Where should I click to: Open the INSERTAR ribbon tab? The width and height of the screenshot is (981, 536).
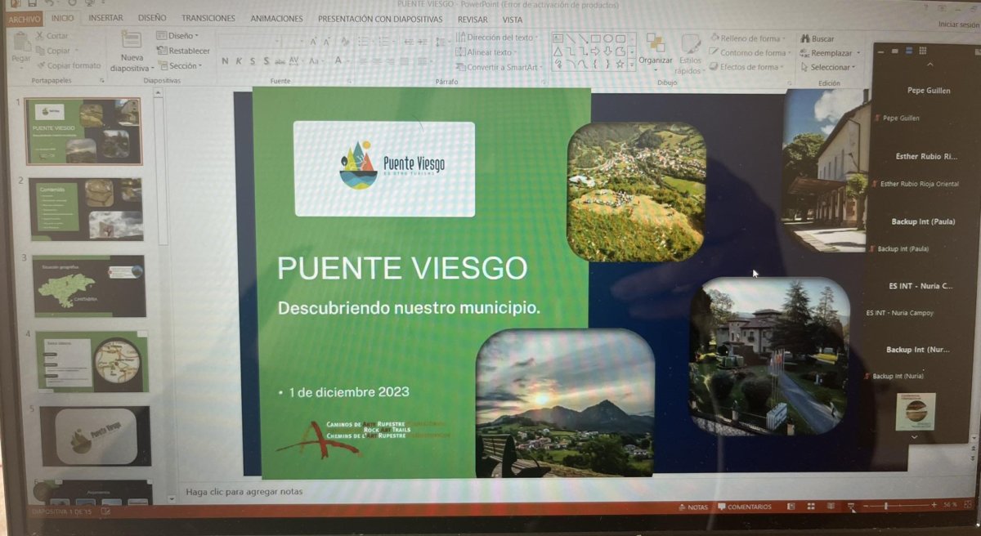pyautogui.click(x=105, y=18)
